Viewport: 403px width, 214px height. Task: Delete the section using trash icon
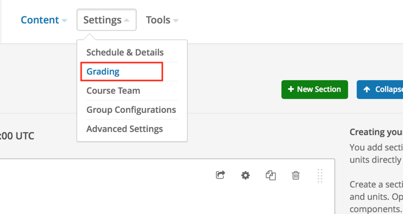296,175
